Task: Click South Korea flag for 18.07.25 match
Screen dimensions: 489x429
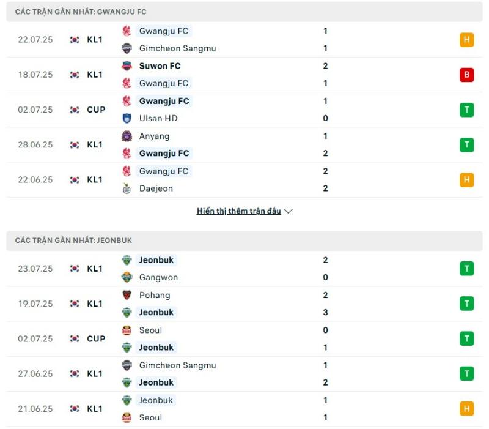Action: pyautogui.click(x=75, y=75)
